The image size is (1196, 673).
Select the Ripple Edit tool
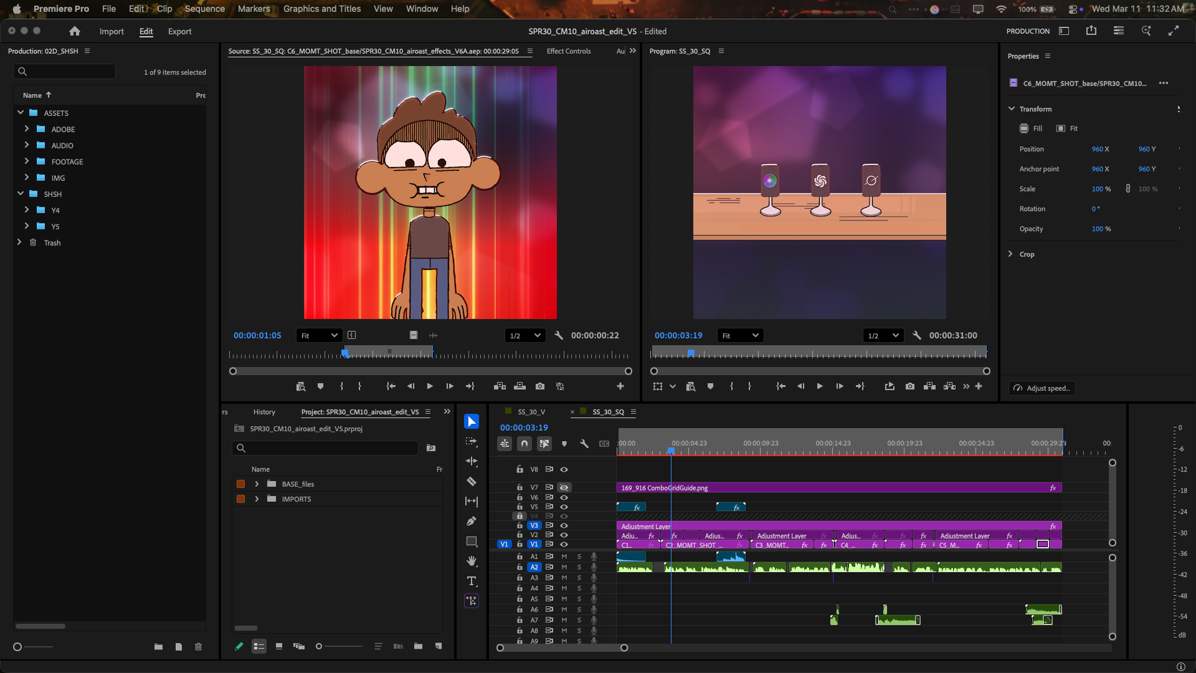click(x=472, y=462)
